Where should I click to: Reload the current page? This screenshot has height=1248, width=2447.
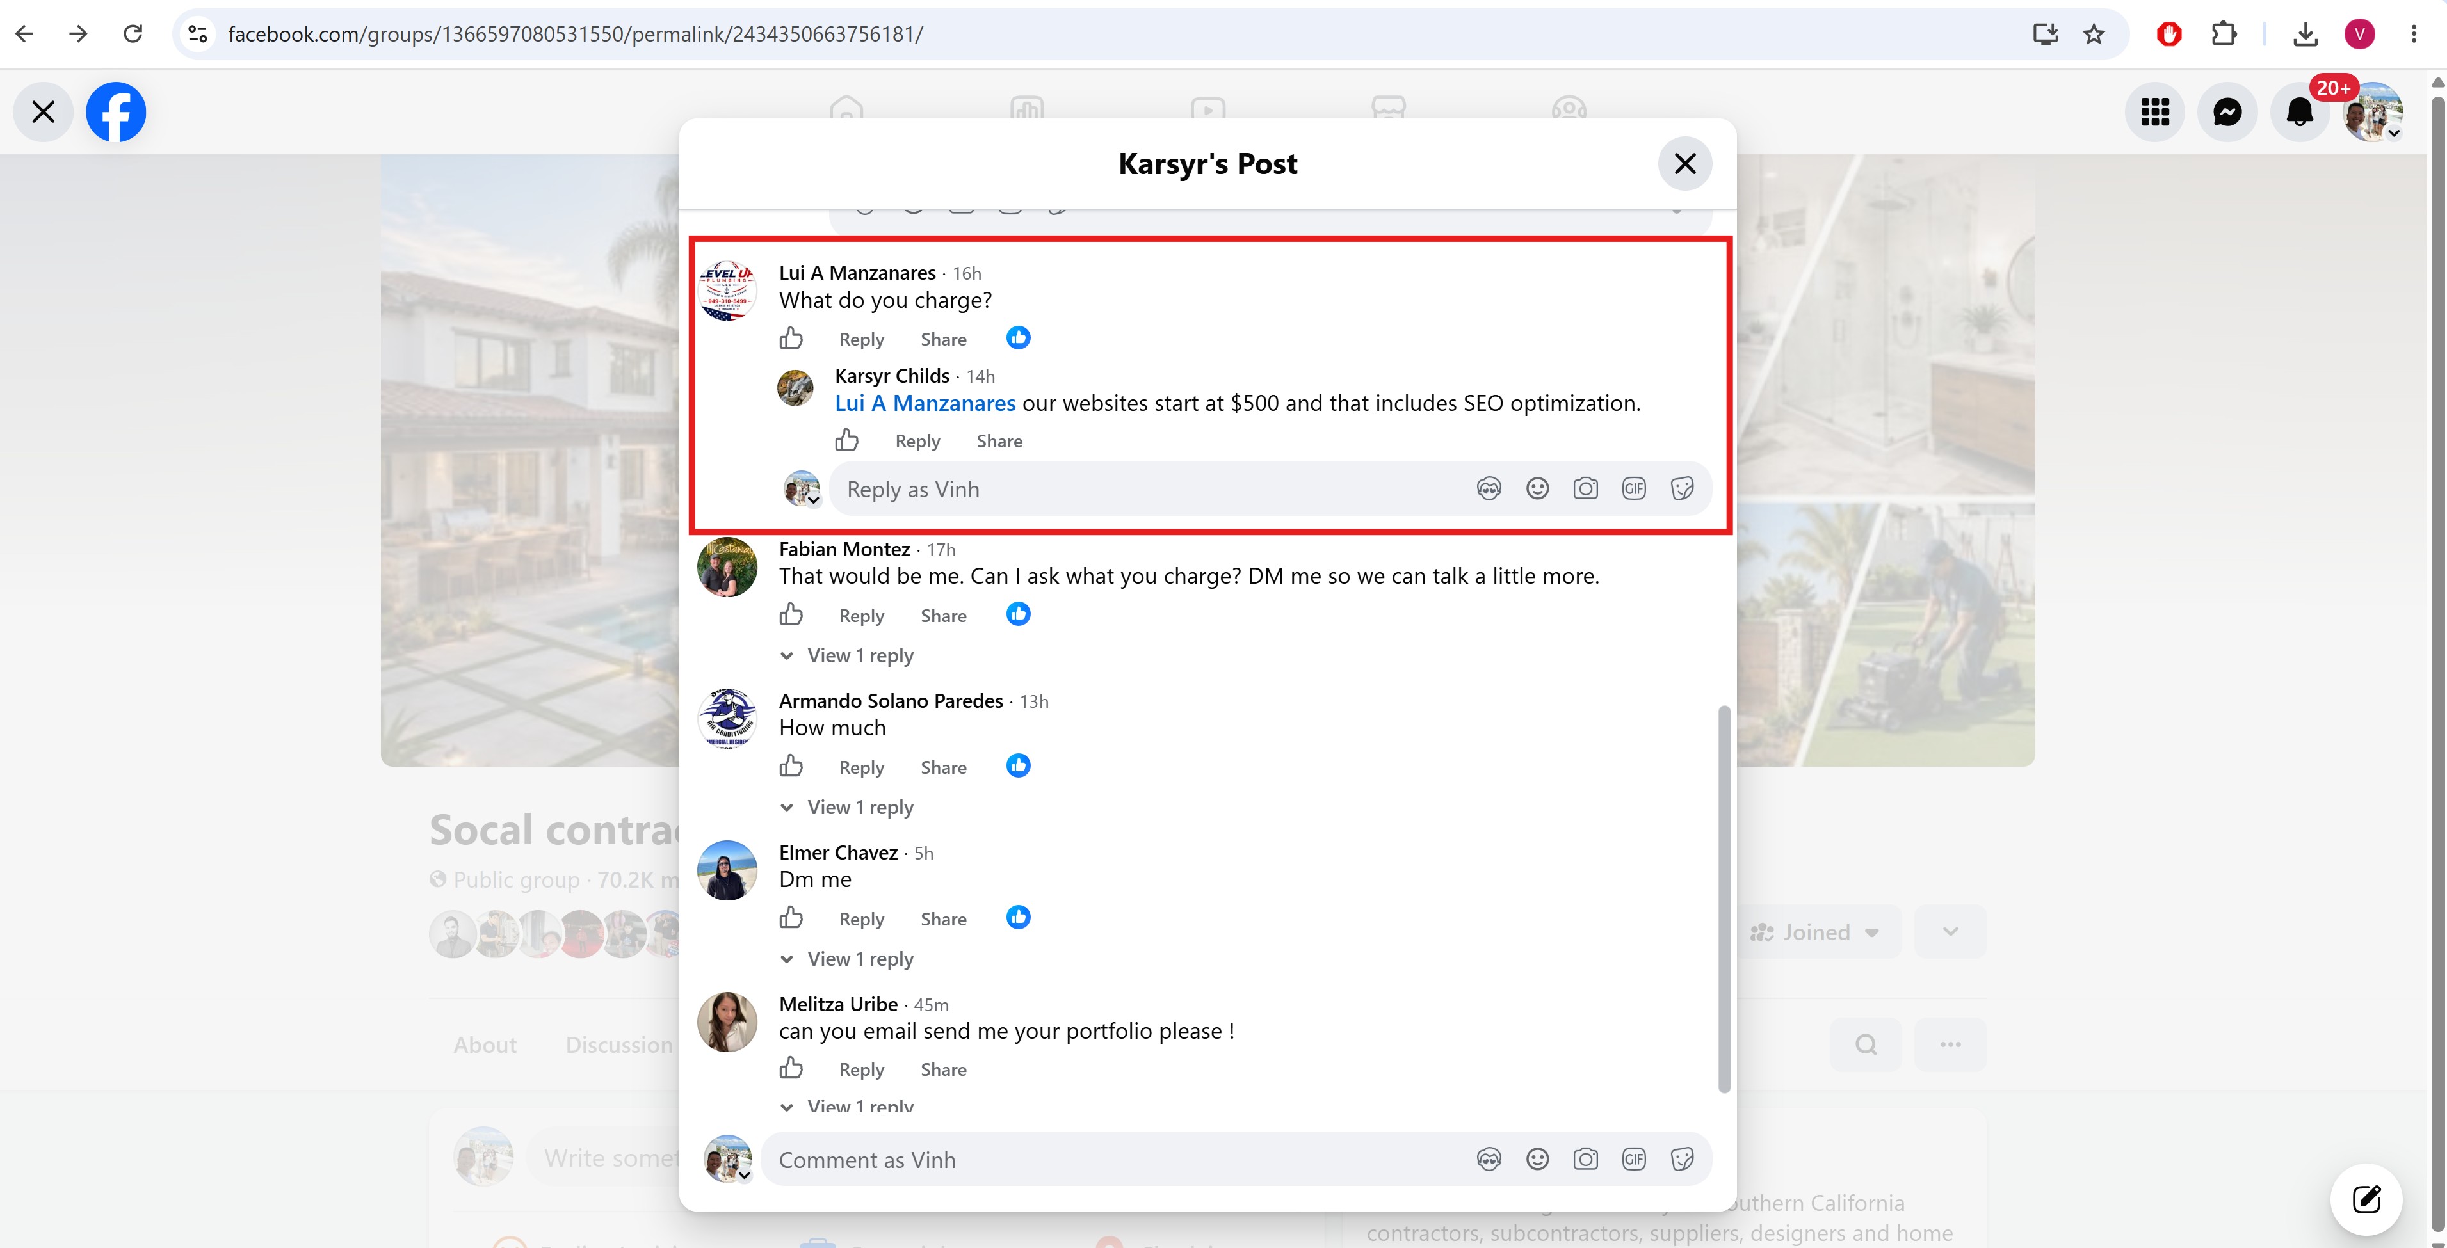133,34
